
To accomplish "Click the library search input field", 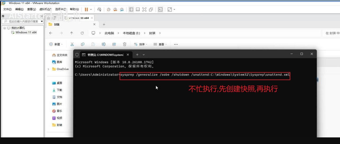I will coord(23,21).
